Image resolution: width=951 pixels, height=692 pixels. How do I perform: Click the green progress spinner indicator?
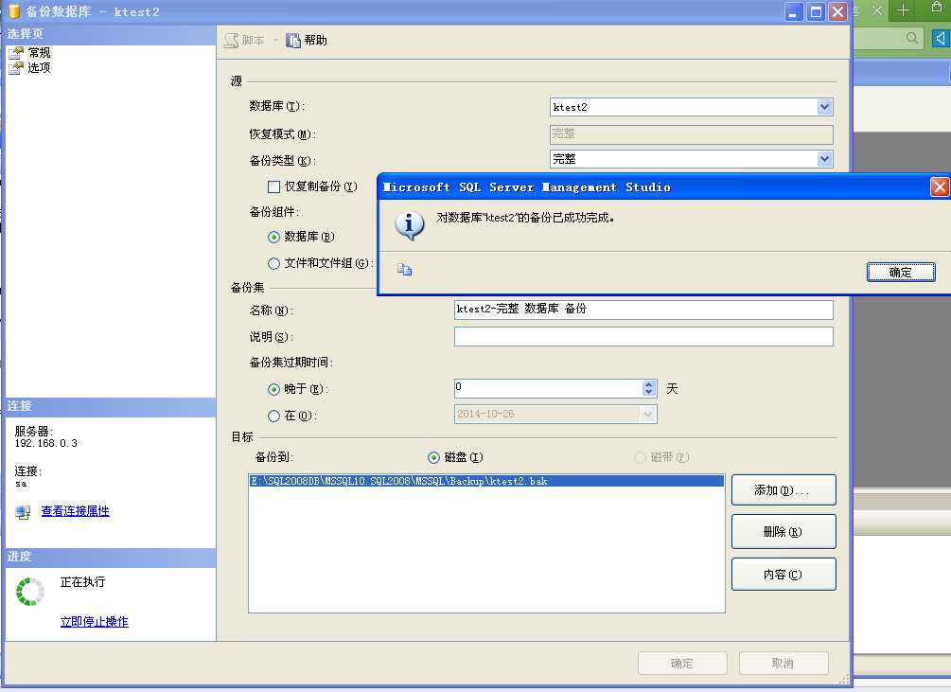29,592
